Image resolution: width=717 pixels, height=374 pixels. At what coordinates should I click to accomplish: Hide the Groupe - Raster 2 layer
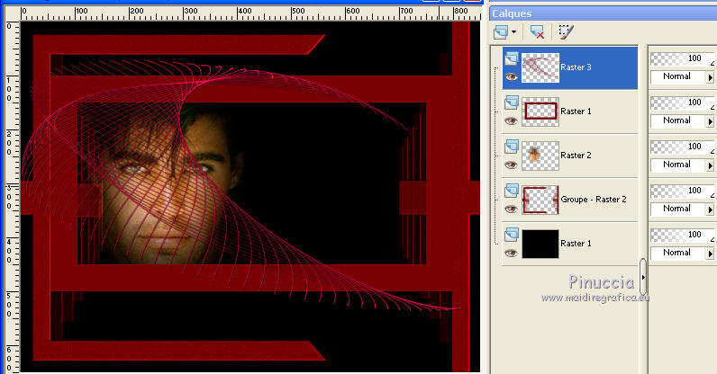[x=511, y=209]
